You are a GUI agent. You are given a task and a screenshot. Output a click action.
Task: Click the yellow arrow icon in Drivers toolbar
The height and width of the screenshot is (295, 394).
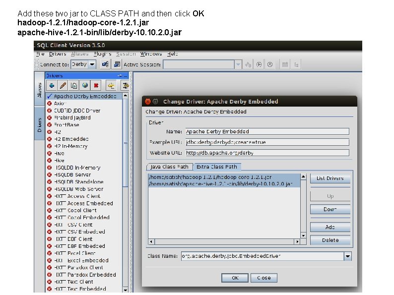pyautogui.click(x=111, y=86)
